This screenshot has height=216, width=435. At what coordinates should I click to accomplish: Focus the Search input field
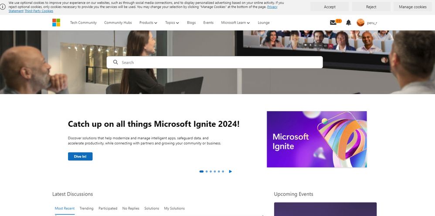pos(214,62)
